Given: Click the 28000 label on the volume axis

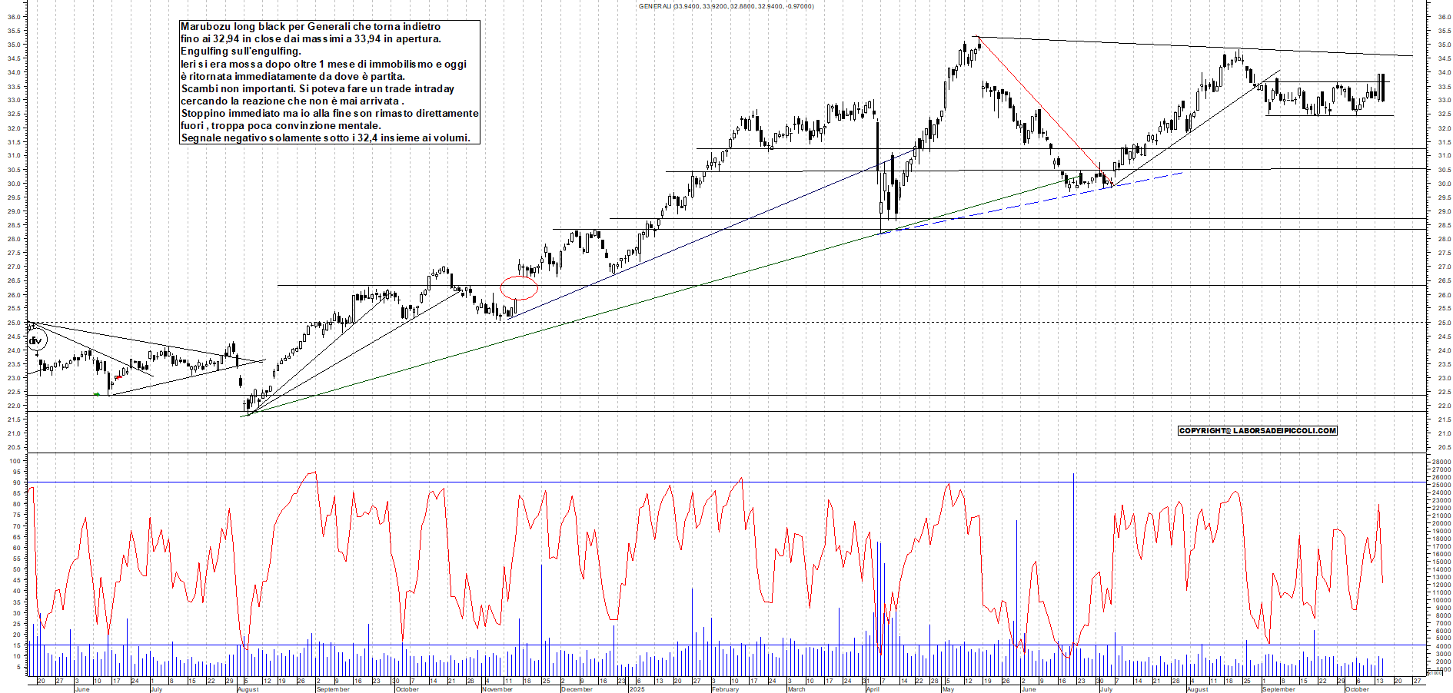Looking at the screenshot, I should [x=1441, y=462].
